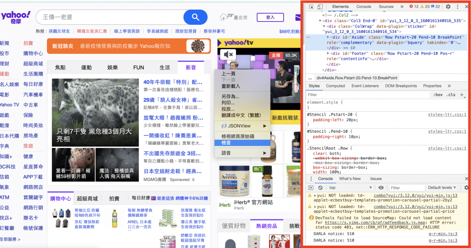Open styles-ltr.css:1 link for .Pstart-20 rule
Screen dimensions: 471x248
[447, 114]
